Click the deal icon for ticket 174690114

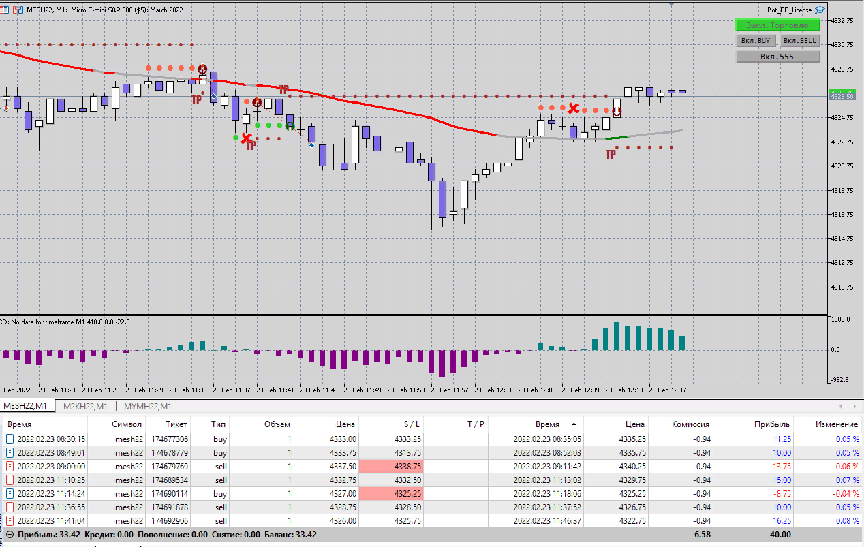tap(10, 494)
